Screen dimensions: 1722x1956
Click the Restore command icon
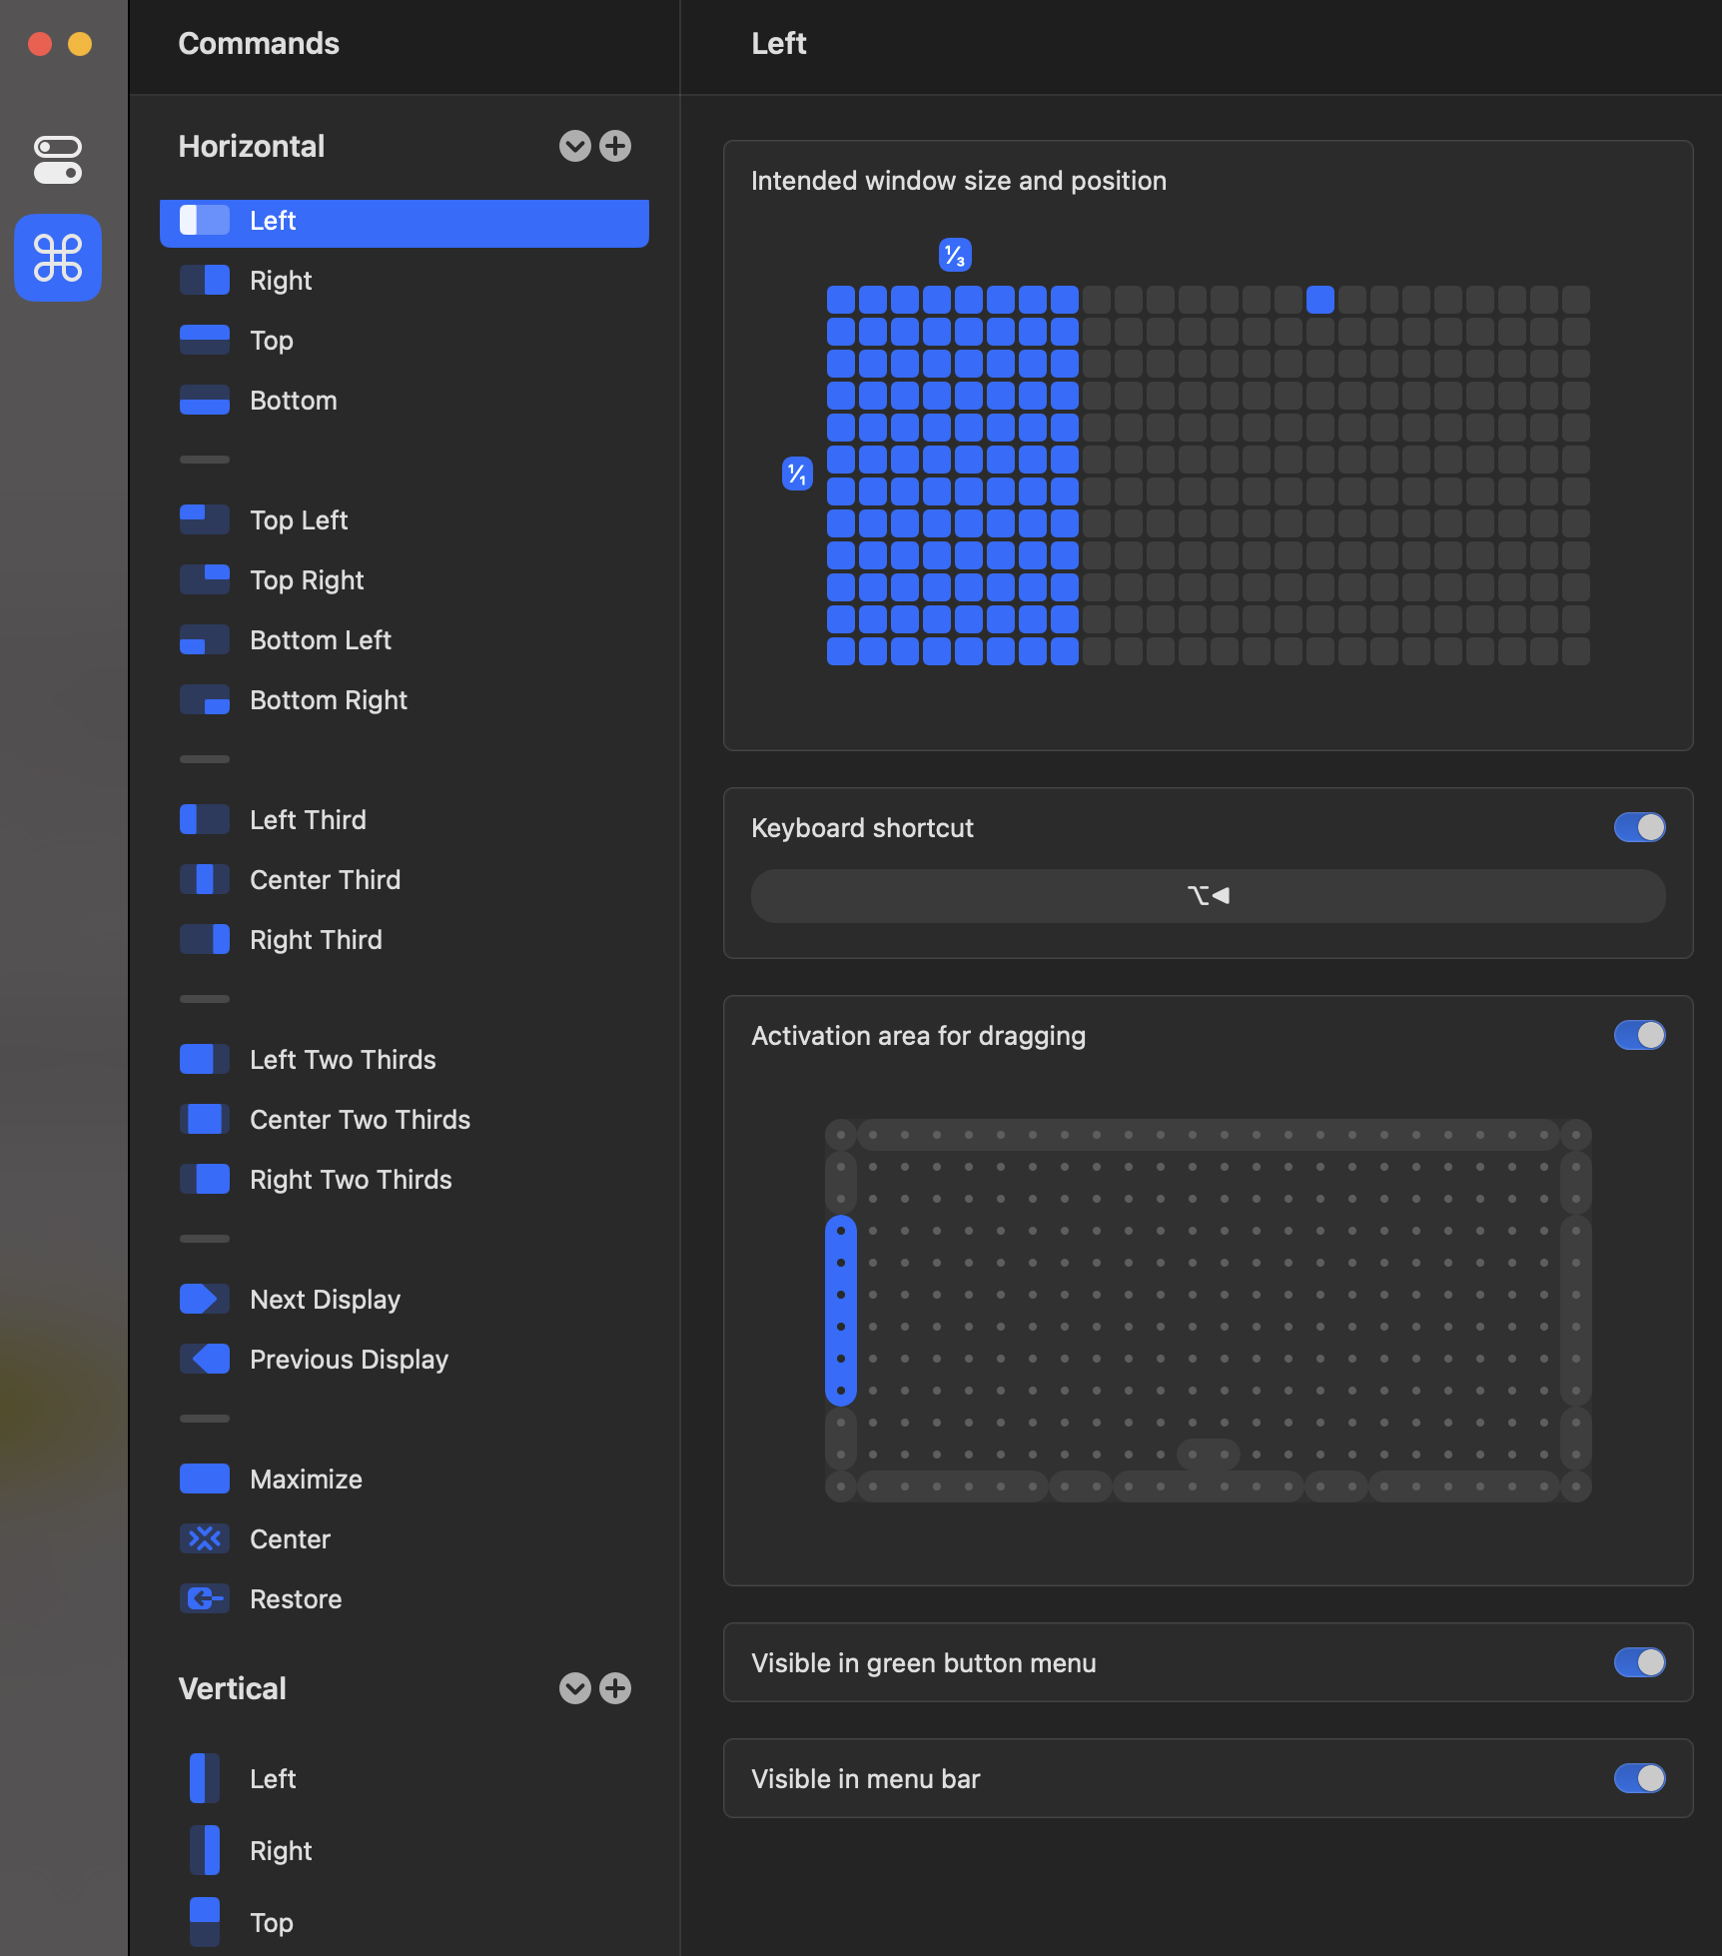point(204,1598)
